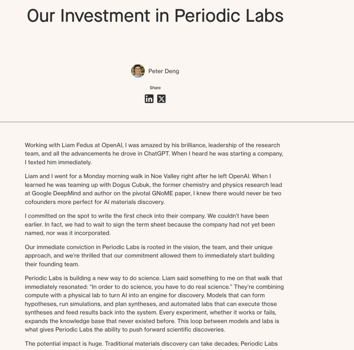The height and width of the screenshot is (350, 354).
Task: Share the article on LinkedIn
Action: coord(149,99)
